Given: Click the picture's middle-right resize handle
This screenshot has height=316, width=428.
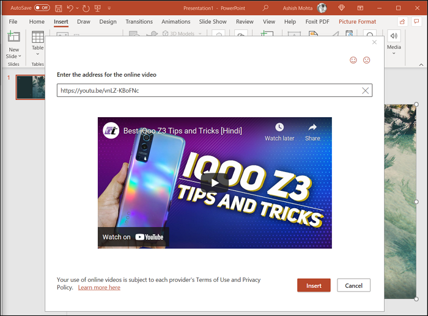Looking at the screenshot, I should (x=416, y=201).
